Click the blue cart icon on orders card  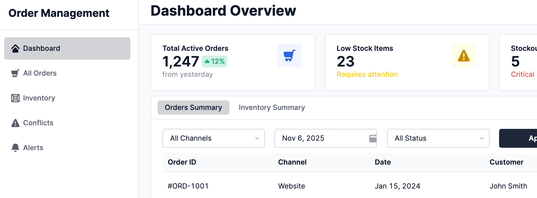(289, 56)
